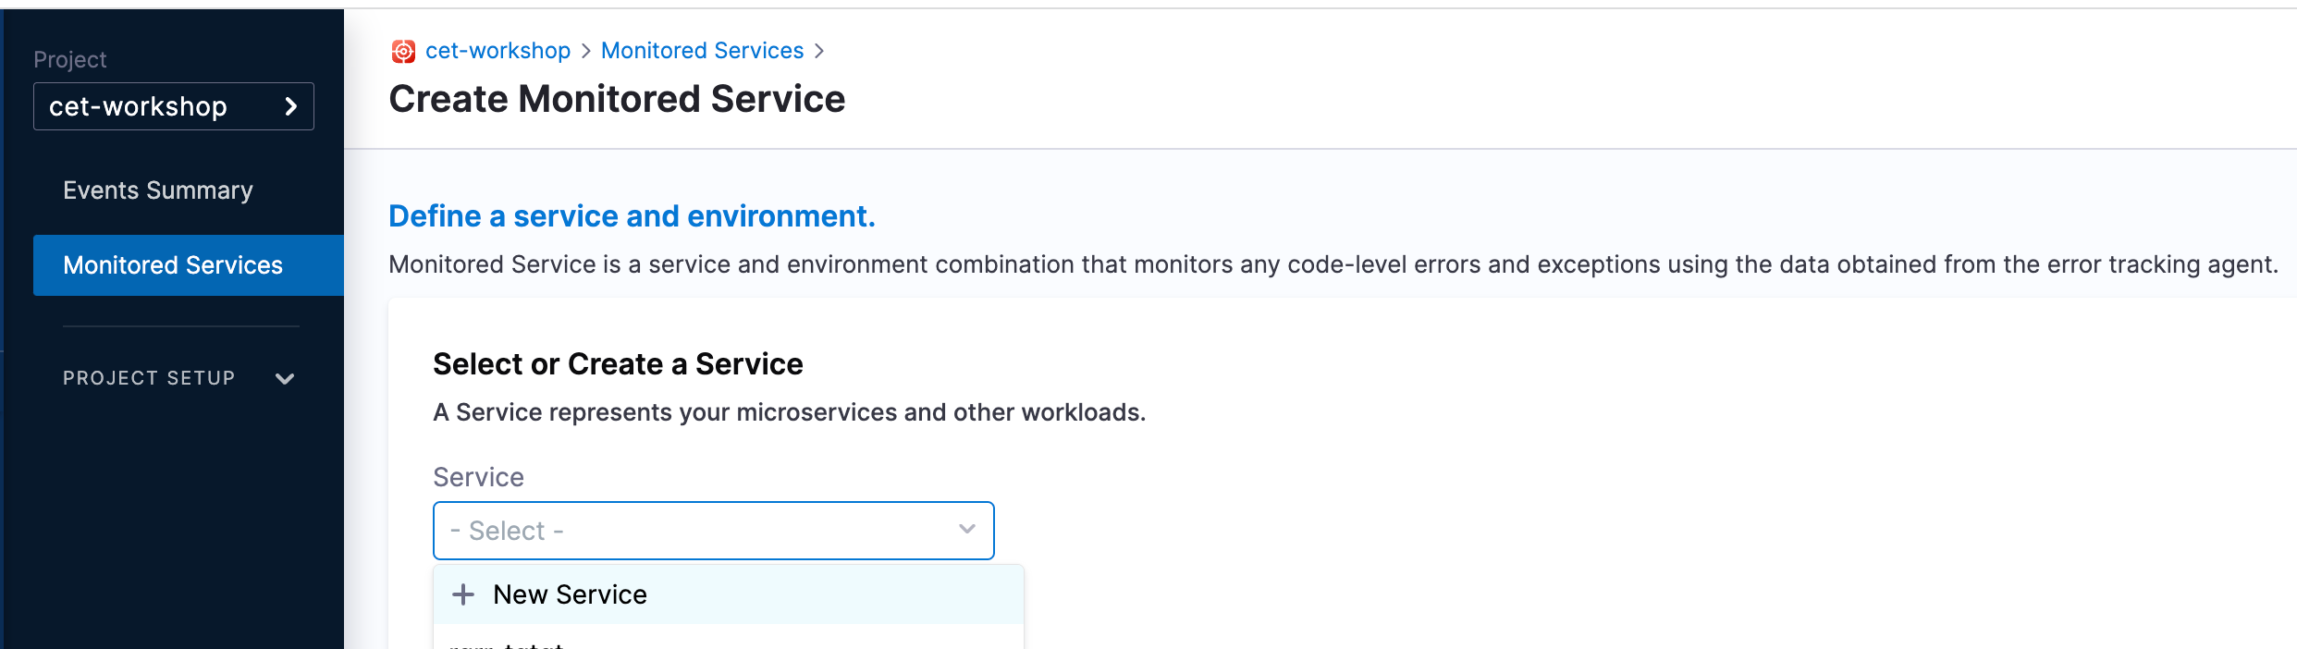This screenshot has width=2297, height=649.
Task: Follow the cet-workshop breadcrumb link
Action: 497,51
